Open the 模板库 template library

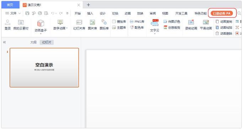coord(119,22)
